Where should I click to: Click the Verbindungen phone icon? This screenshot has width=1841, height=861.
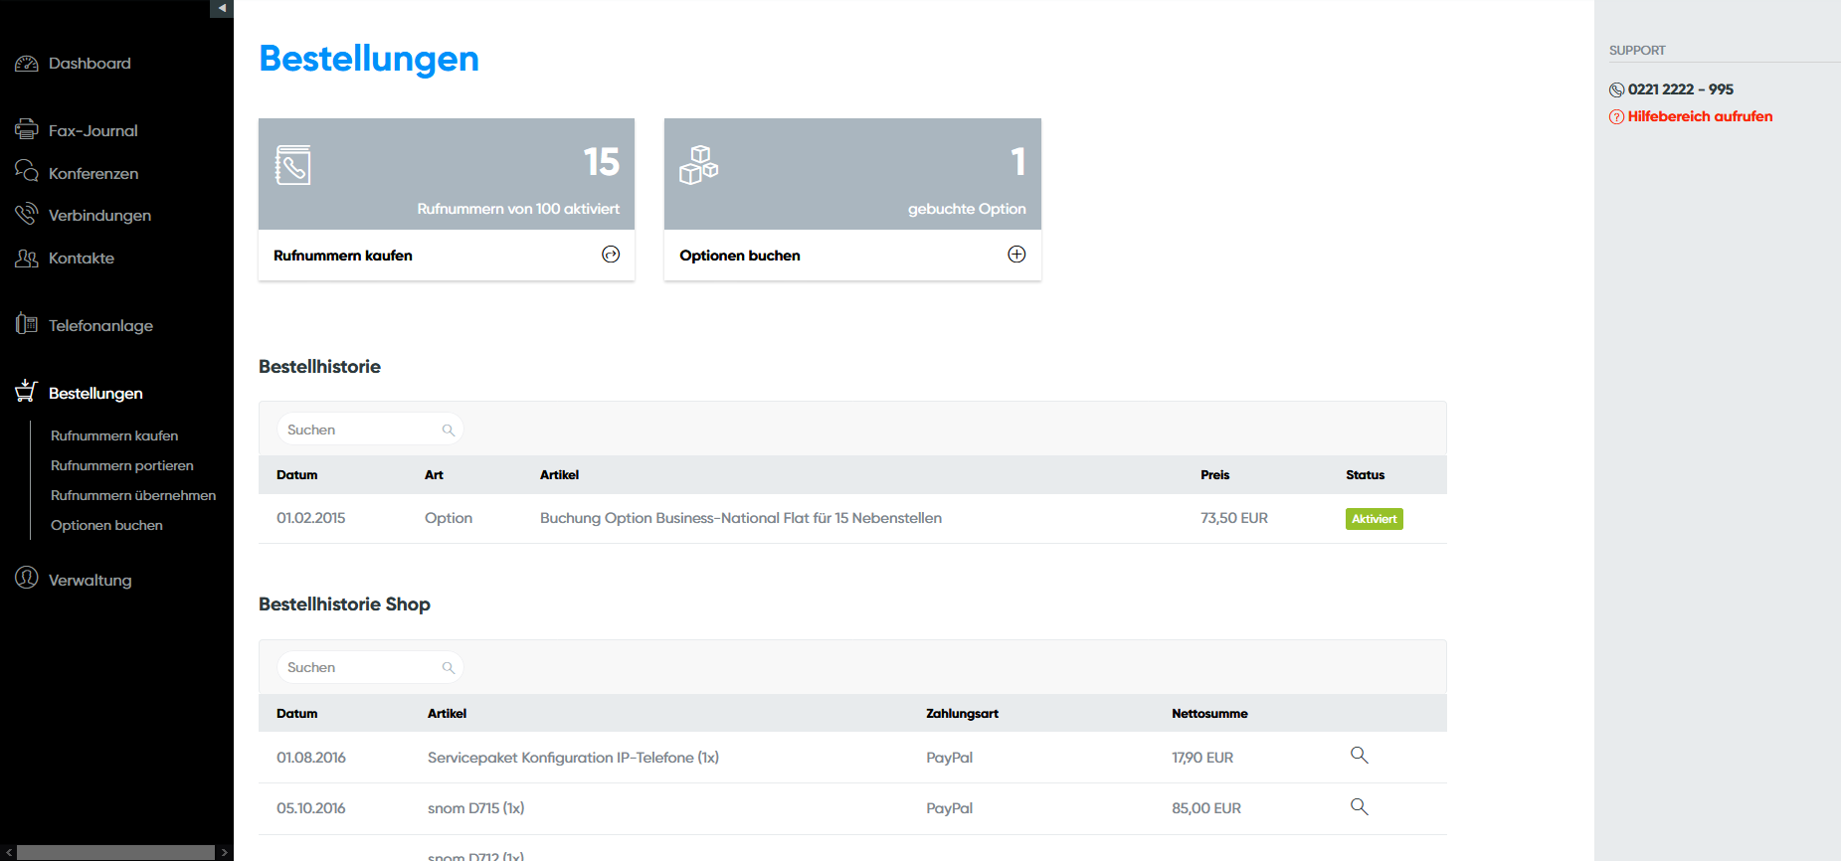click(27, 214)
